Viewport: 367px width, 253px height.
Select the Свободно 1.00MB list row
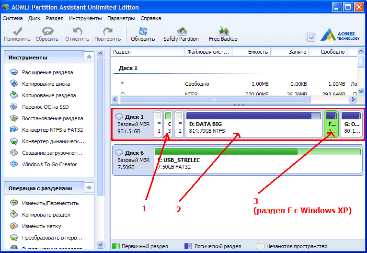(234, 84)
